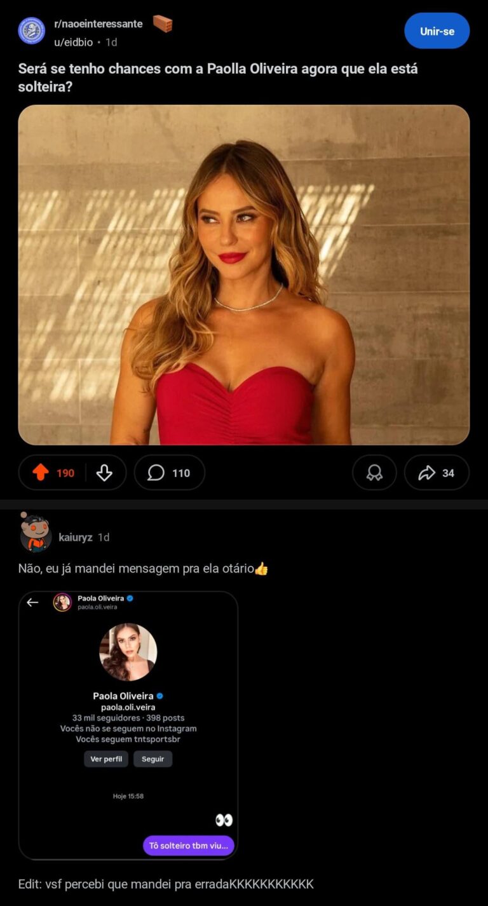The width and height of the screenshot is (488, 906).
Task: Tap the back arrow in Instagram screenshot
Action: pos(32,602)
